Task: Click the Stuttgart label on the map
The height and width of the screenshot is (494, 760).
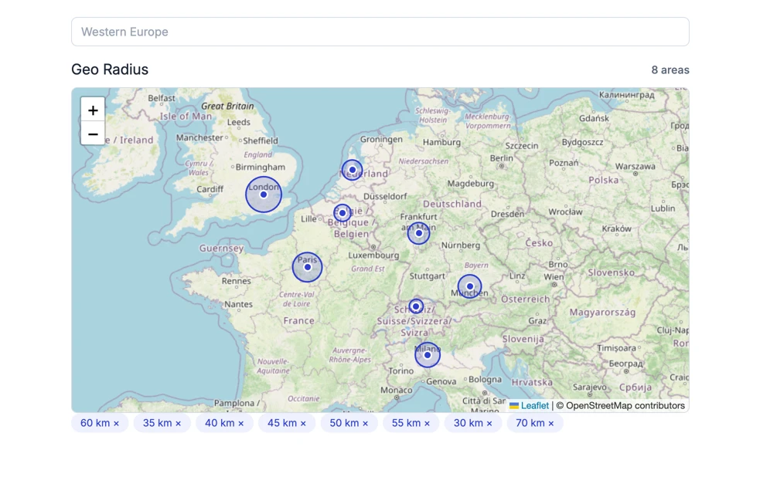Action: [427, 276]
